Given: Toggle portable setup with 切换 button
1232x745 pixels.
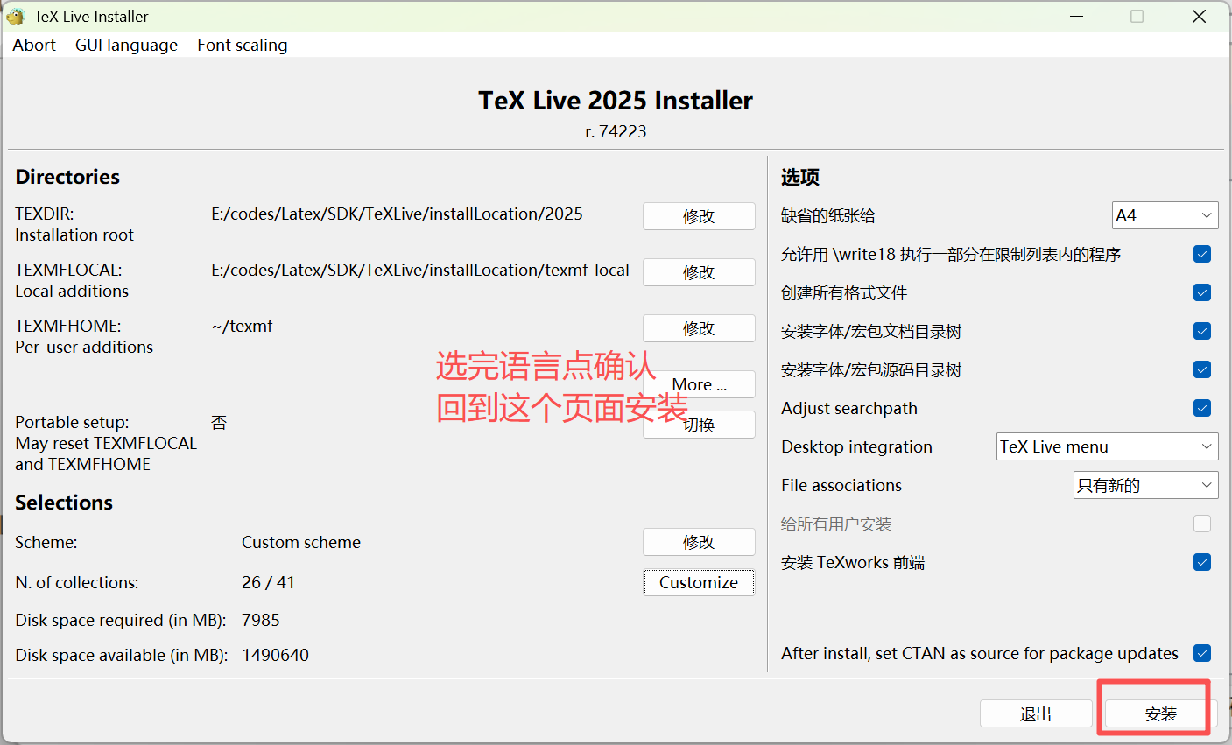Looking at the screenshot, I should point(698,425).
